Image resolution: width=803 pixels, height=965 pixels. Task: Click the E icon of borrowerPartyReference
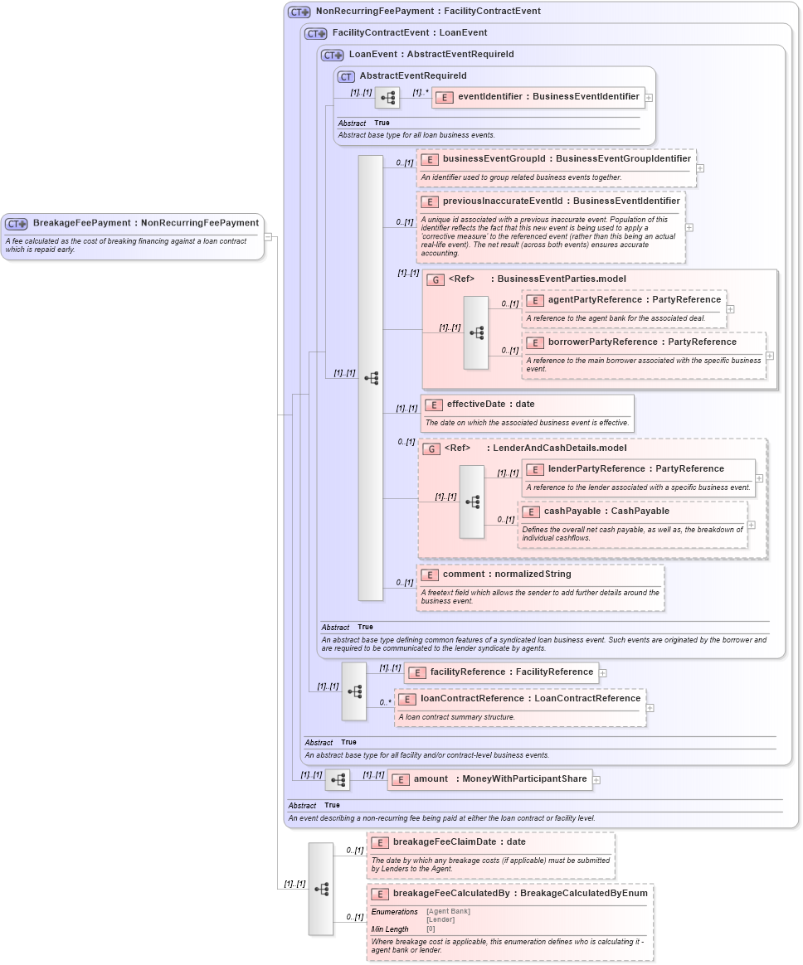click(x=534, y=342)
